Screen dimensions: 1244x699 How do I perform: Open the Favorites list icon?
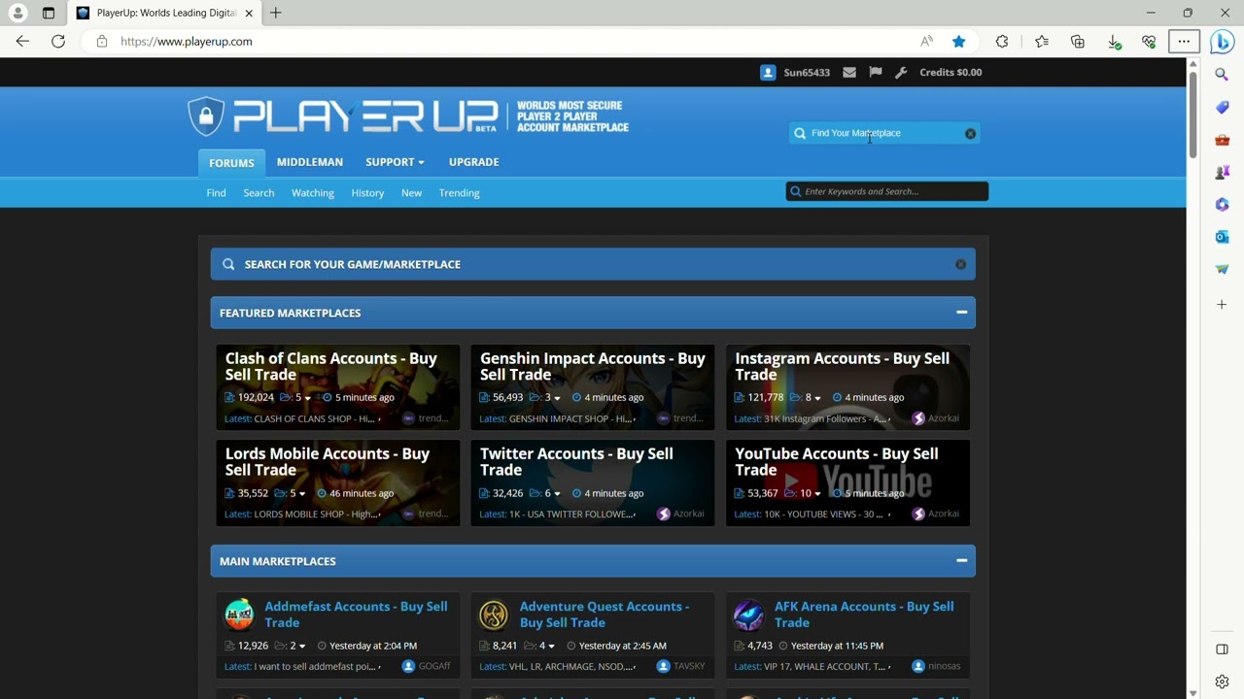tap(1042, 42)
